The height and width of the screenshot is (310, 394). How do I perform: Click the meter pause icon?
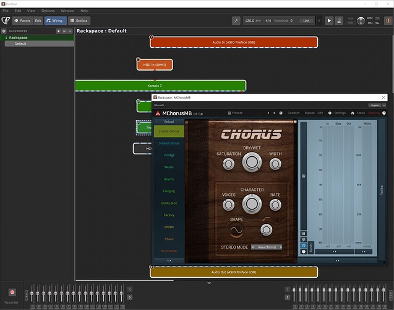coord(304,234)
